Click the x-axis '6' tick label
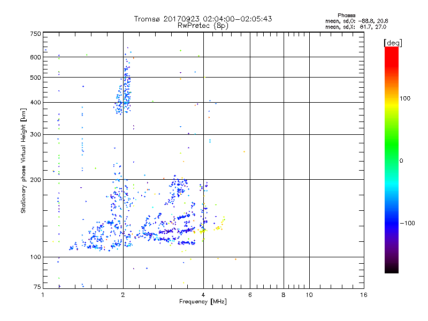 250,295
